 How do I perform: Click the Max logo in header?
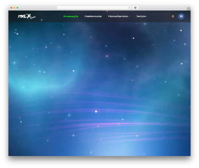[27, 16]
